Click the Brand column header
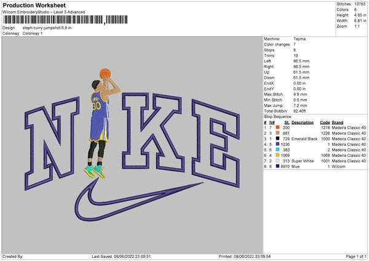The width and height of the screenshot is (369, 261). point(338,122)
